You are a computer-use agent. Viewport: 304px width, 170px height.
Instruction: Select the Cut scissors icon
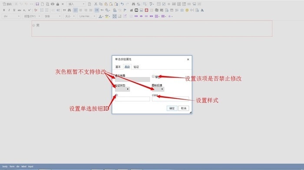96,4
